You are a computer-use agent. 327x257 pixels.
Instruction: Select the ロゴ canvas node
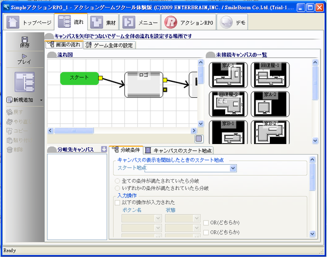[x=144, y=85]
